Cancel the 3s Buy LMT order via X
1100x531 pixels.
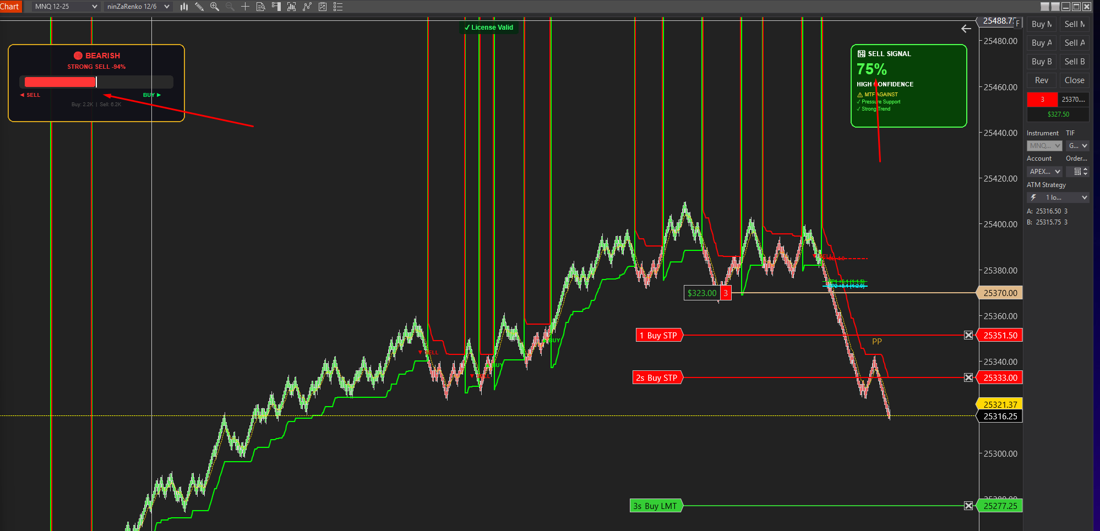[968, 505]
